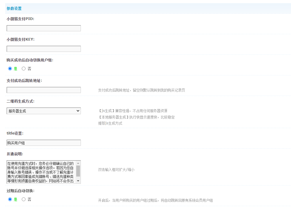
Task: Enable 是 for 过期后自动切换
Action: click(x=10, y=199)
